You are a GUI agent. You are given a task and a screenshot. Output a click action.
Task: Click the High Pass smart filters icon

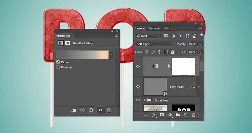tap(193, 87)
